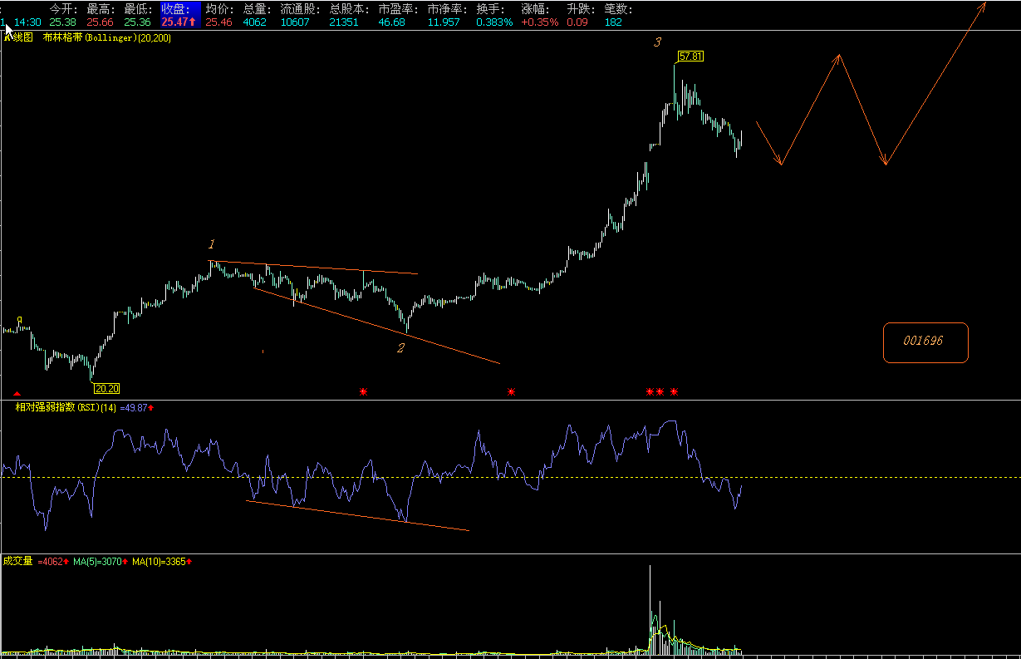Click the MA(10)=3365 volume average label
This screenshot has width=1021, height=659.
(160, 562)
